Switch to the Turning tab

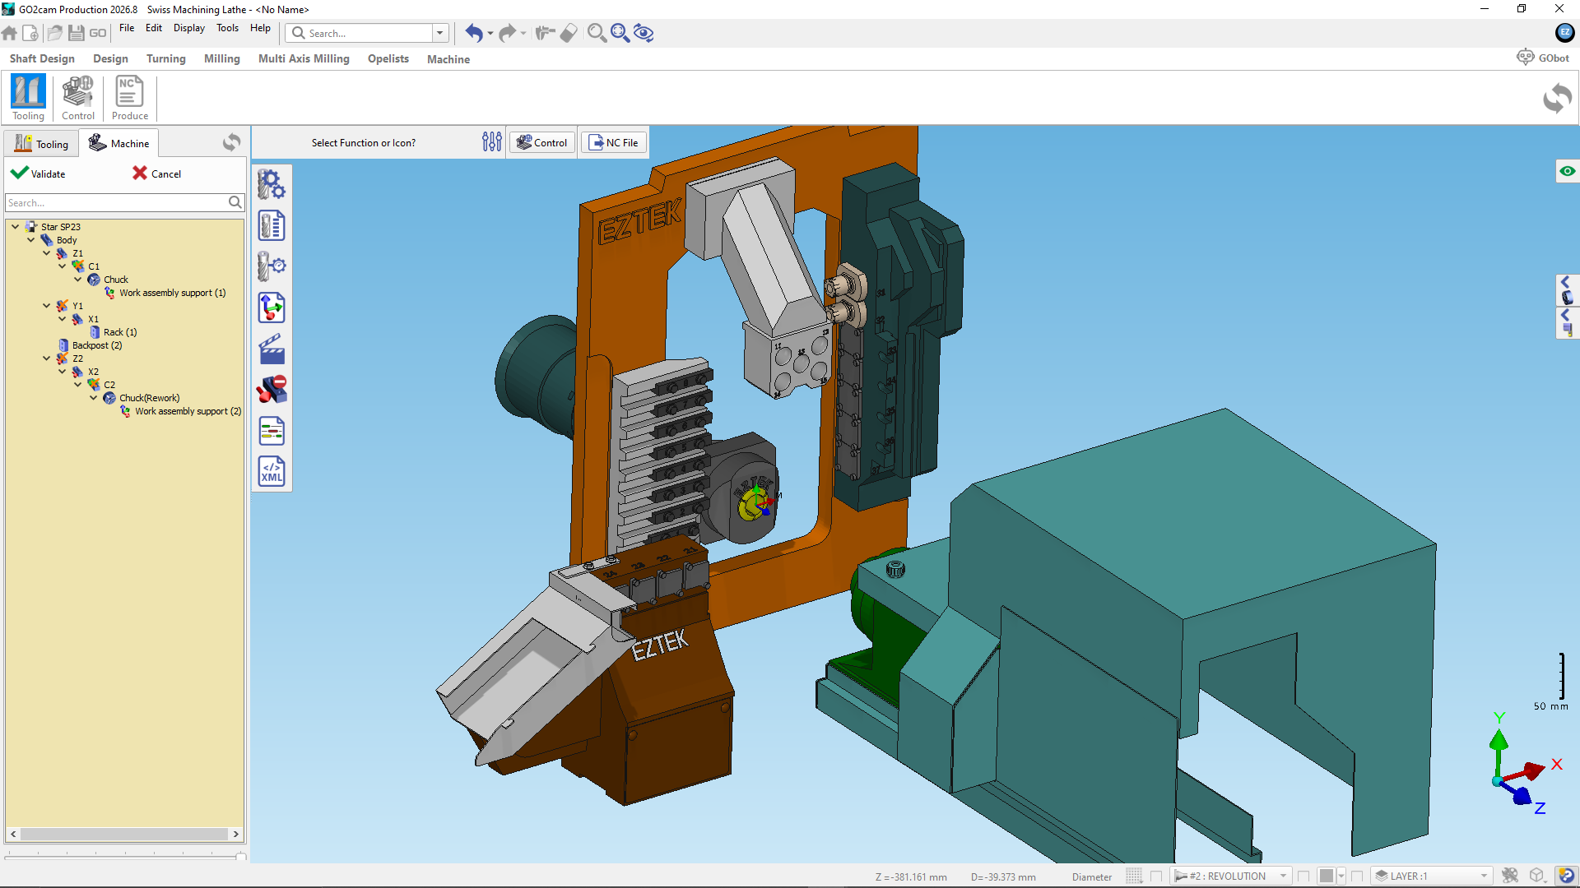pyautogui.click(x=166, y=59)
